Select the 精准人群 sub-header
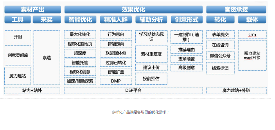 click(x=116, y=20)
